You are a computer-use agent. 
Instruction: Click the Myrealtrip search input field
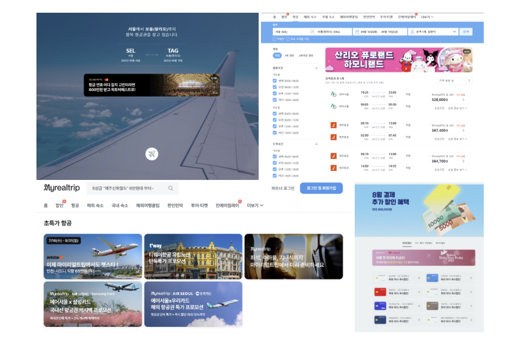tap(133, 189)
